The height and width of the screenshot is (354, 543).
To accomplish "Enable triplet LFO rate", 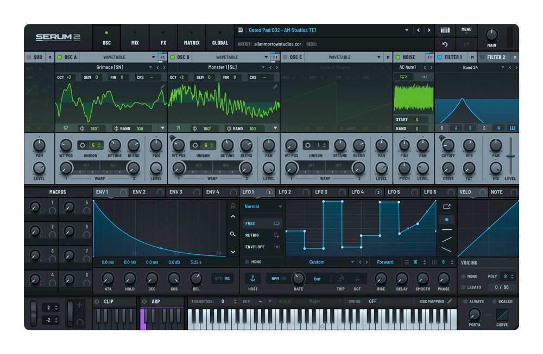I will (x=341, y=279).
